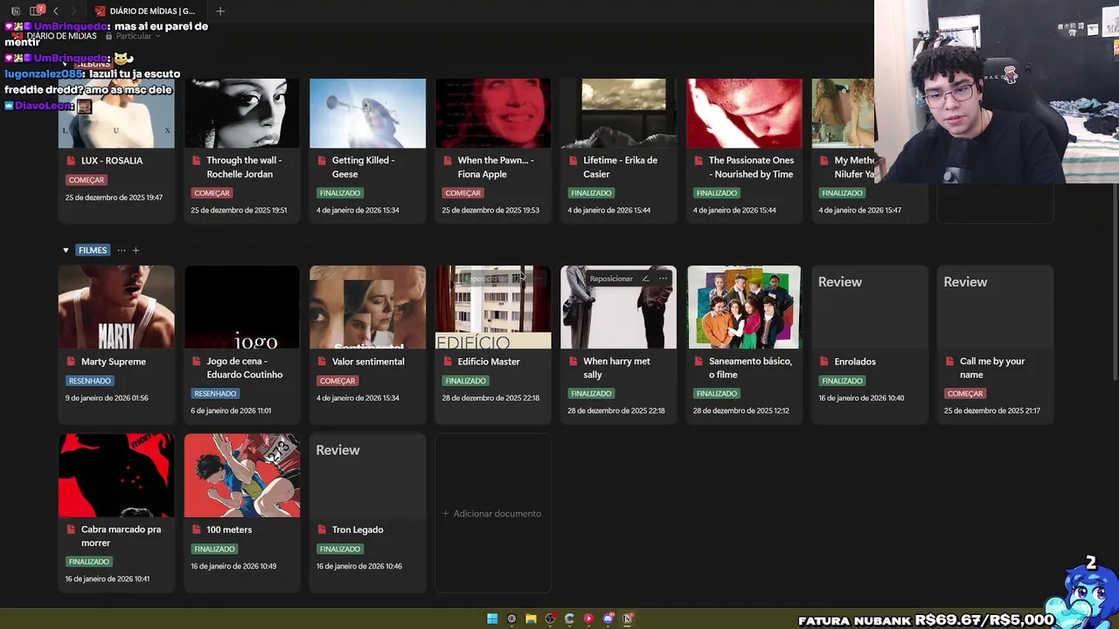The width and height of the screenshot is (1119, 629).
Task: Open the tabs sidebar icon with 7 badge
Action: point(37,10)
